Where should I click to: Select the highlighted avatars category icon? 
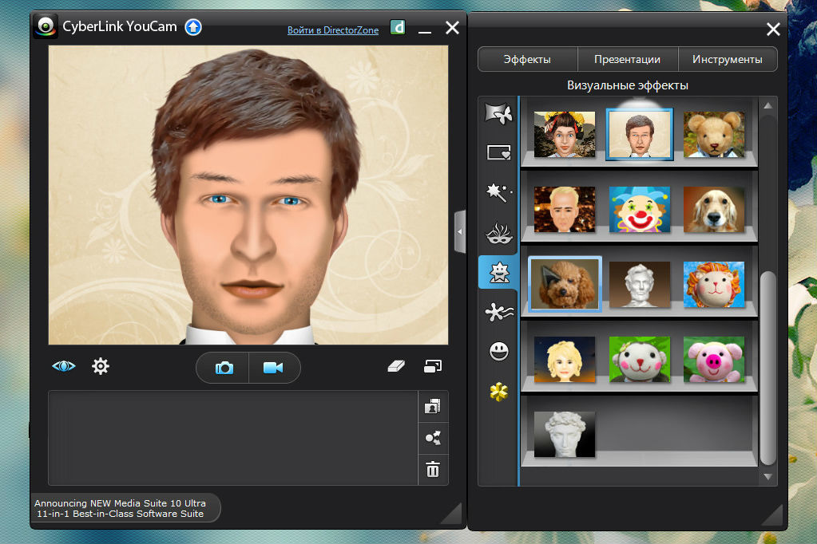point(498,272)
